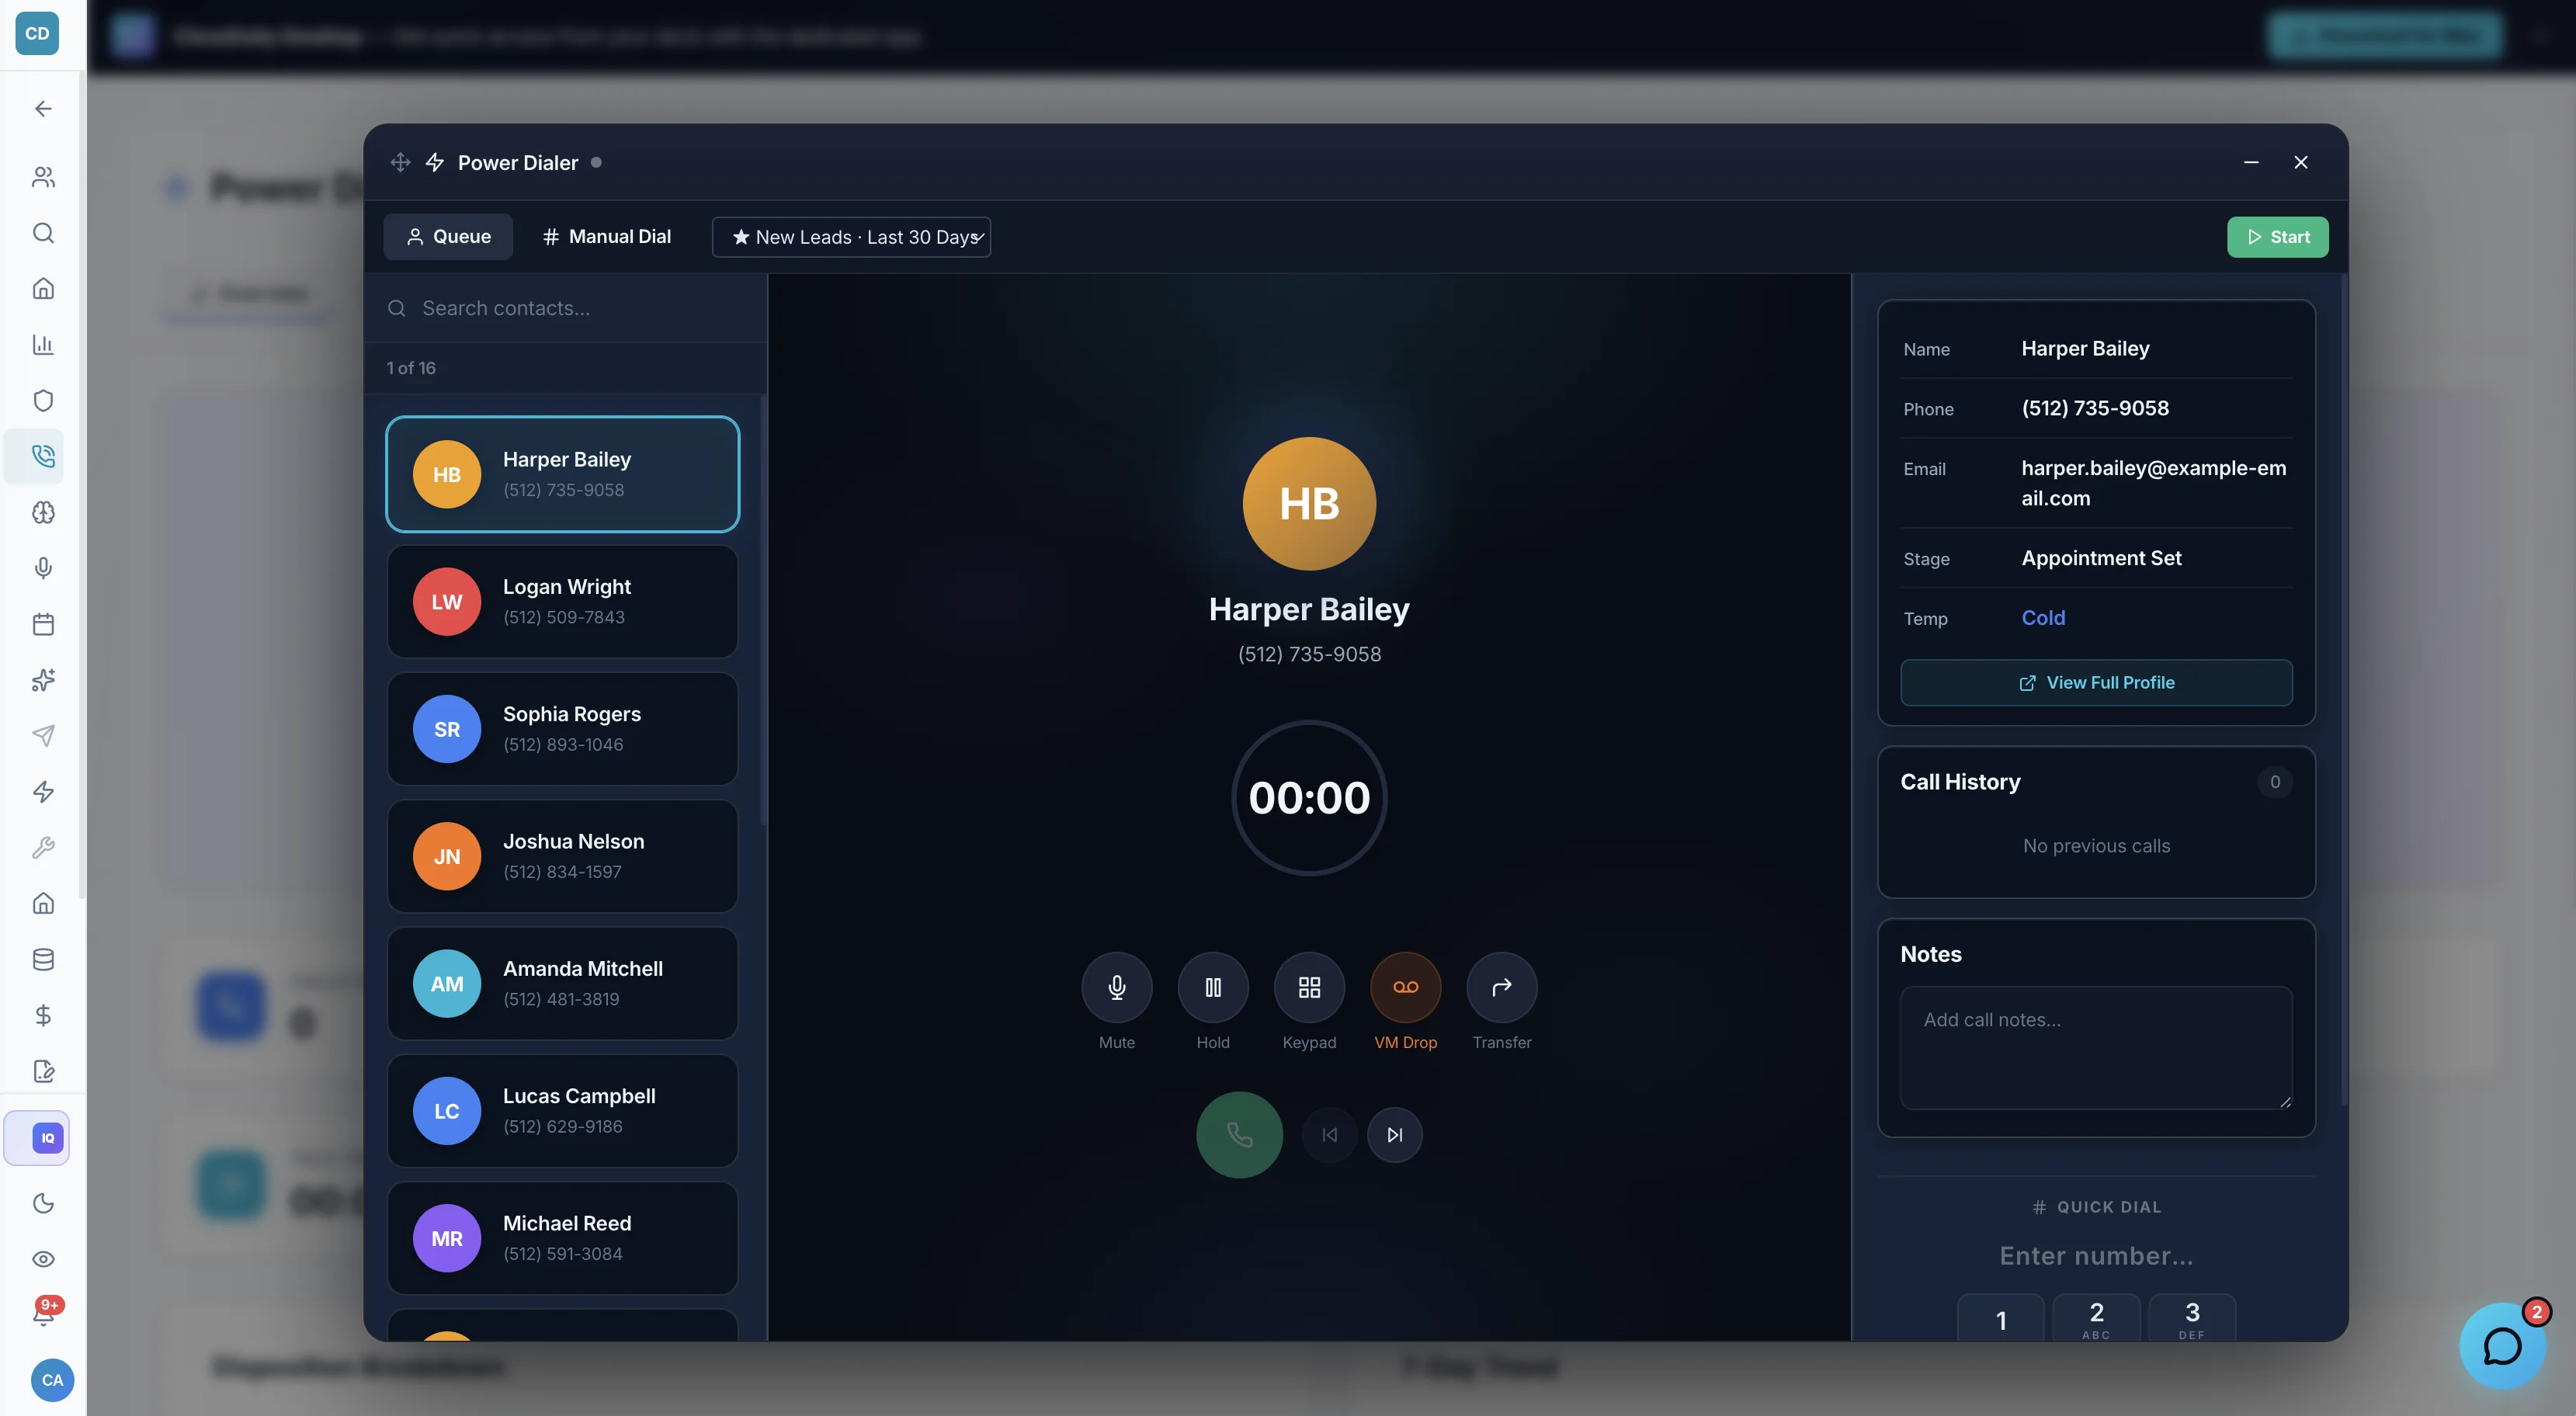Switch to the Manual Dial tab
This screenshot has width=2576, height=1416.
point(606,237)
